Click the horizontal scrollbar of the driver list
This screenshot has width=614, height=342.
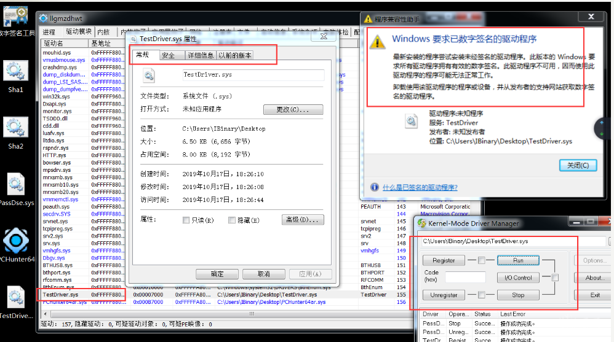click(x=252, y=314)
